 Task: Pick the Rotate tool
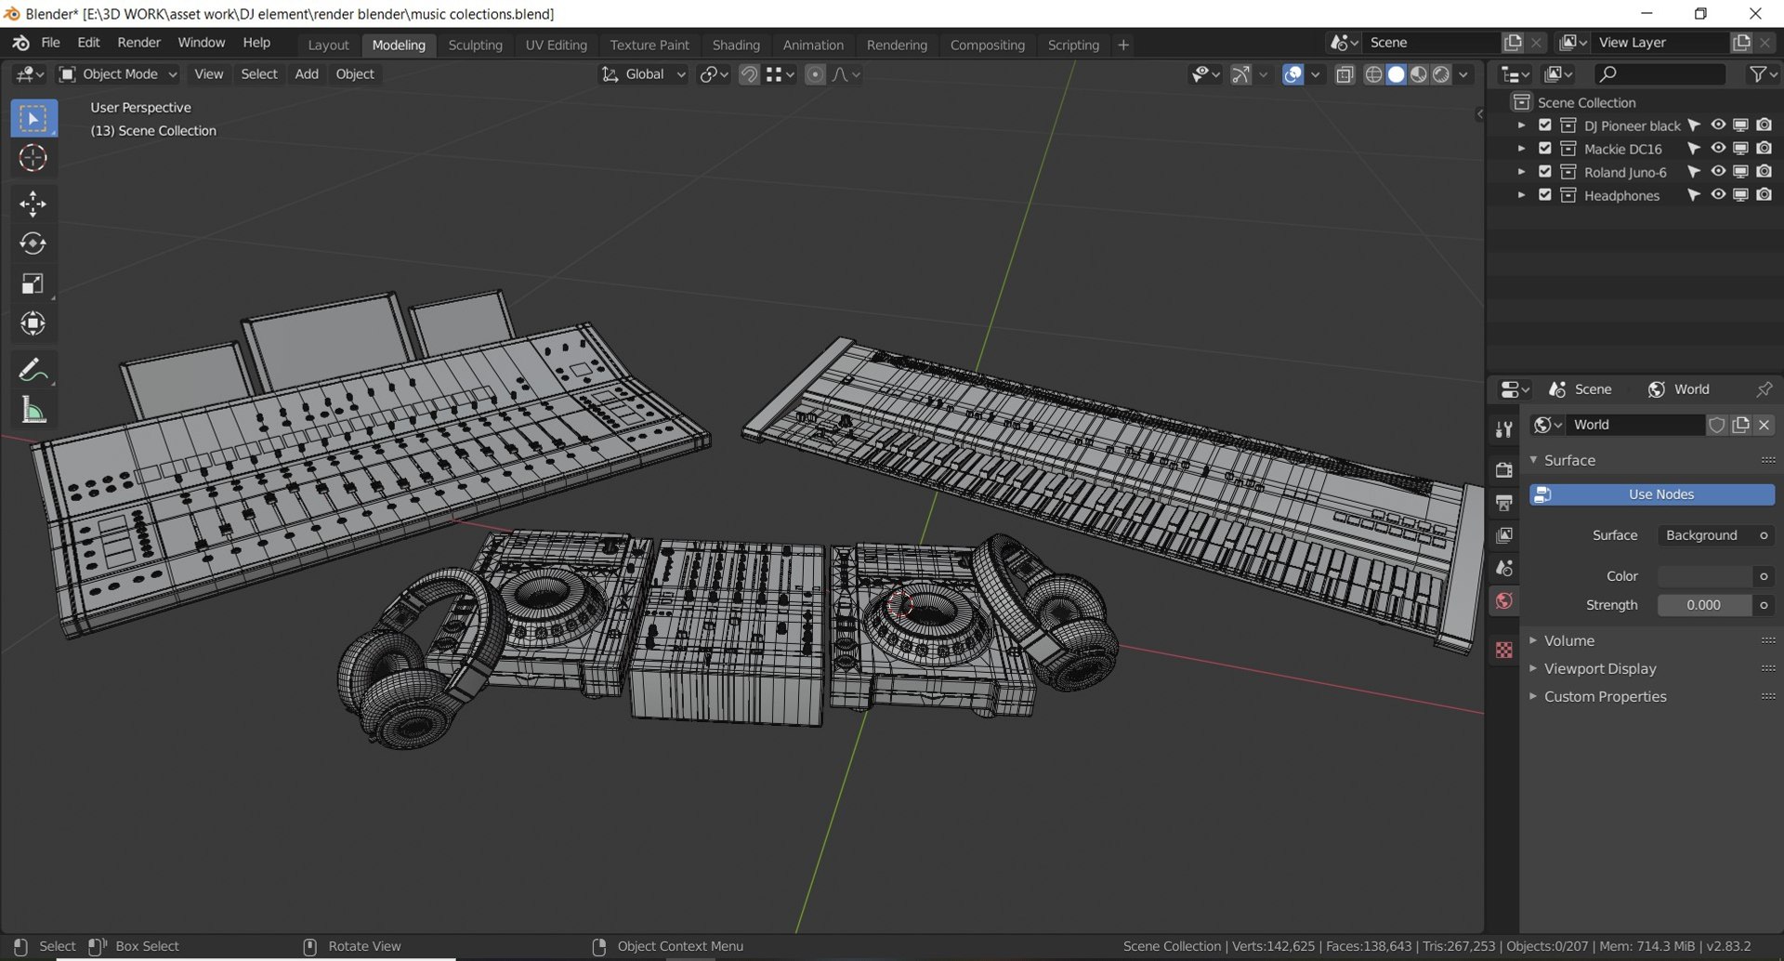pos(33,244)
